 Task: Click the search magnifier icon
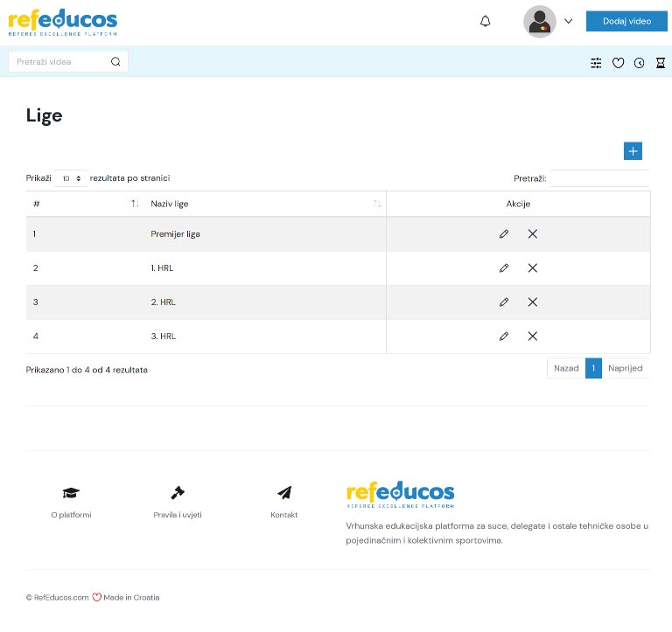tap(115, 62)
